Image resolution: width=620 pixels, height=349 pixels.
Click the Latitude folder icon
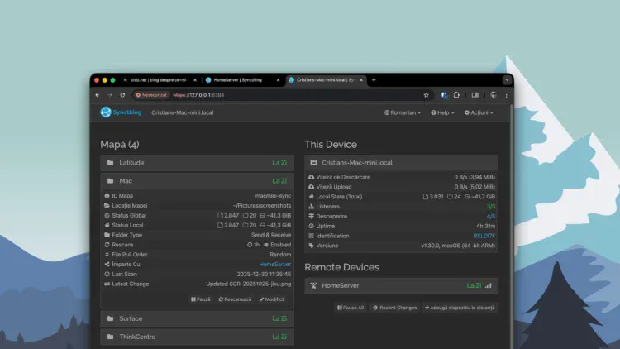110,163
